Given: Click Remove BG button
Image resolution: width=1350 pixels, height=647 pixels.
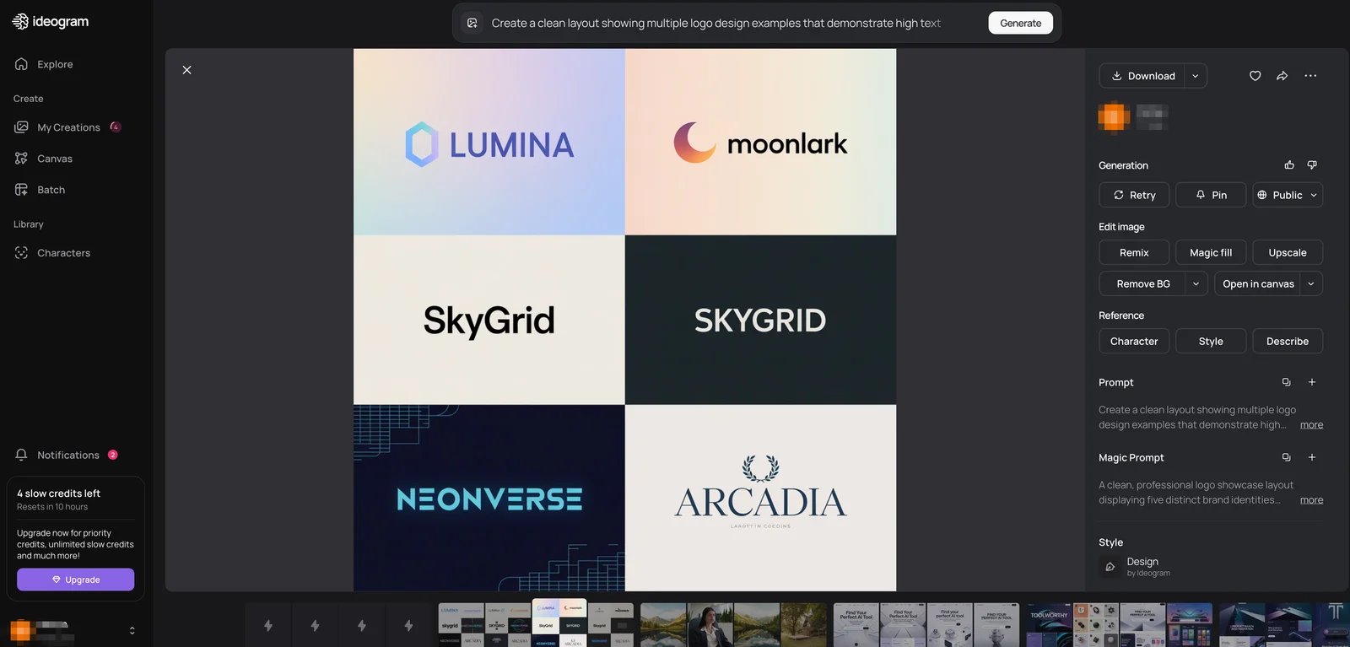Looking at the screenshot, I should point(1142,283).
